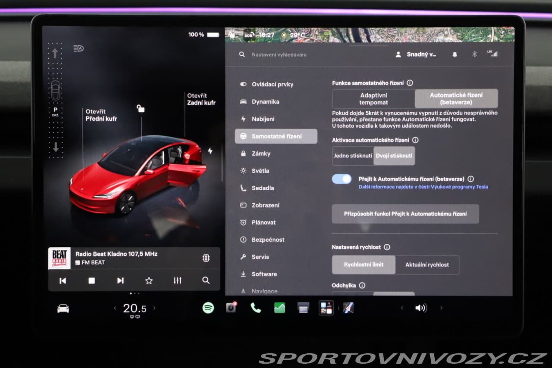
Task: Open the navigation arrow app in dock
Action: (348, 308)
